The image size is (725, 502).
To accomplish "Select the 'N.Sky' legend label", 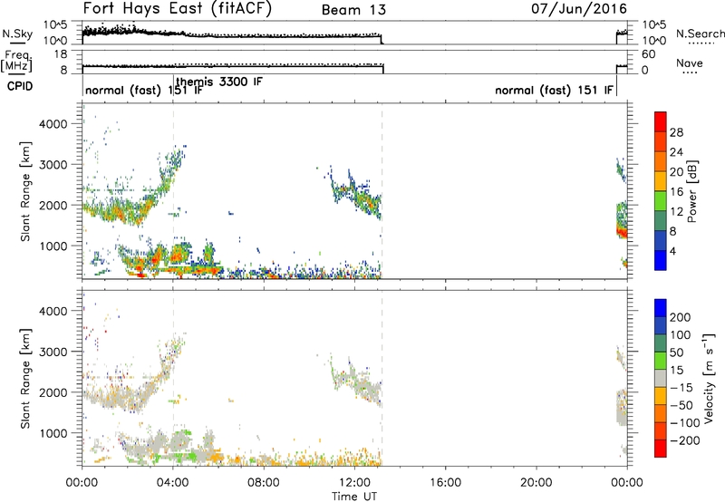I will click(x=17, y=34).
